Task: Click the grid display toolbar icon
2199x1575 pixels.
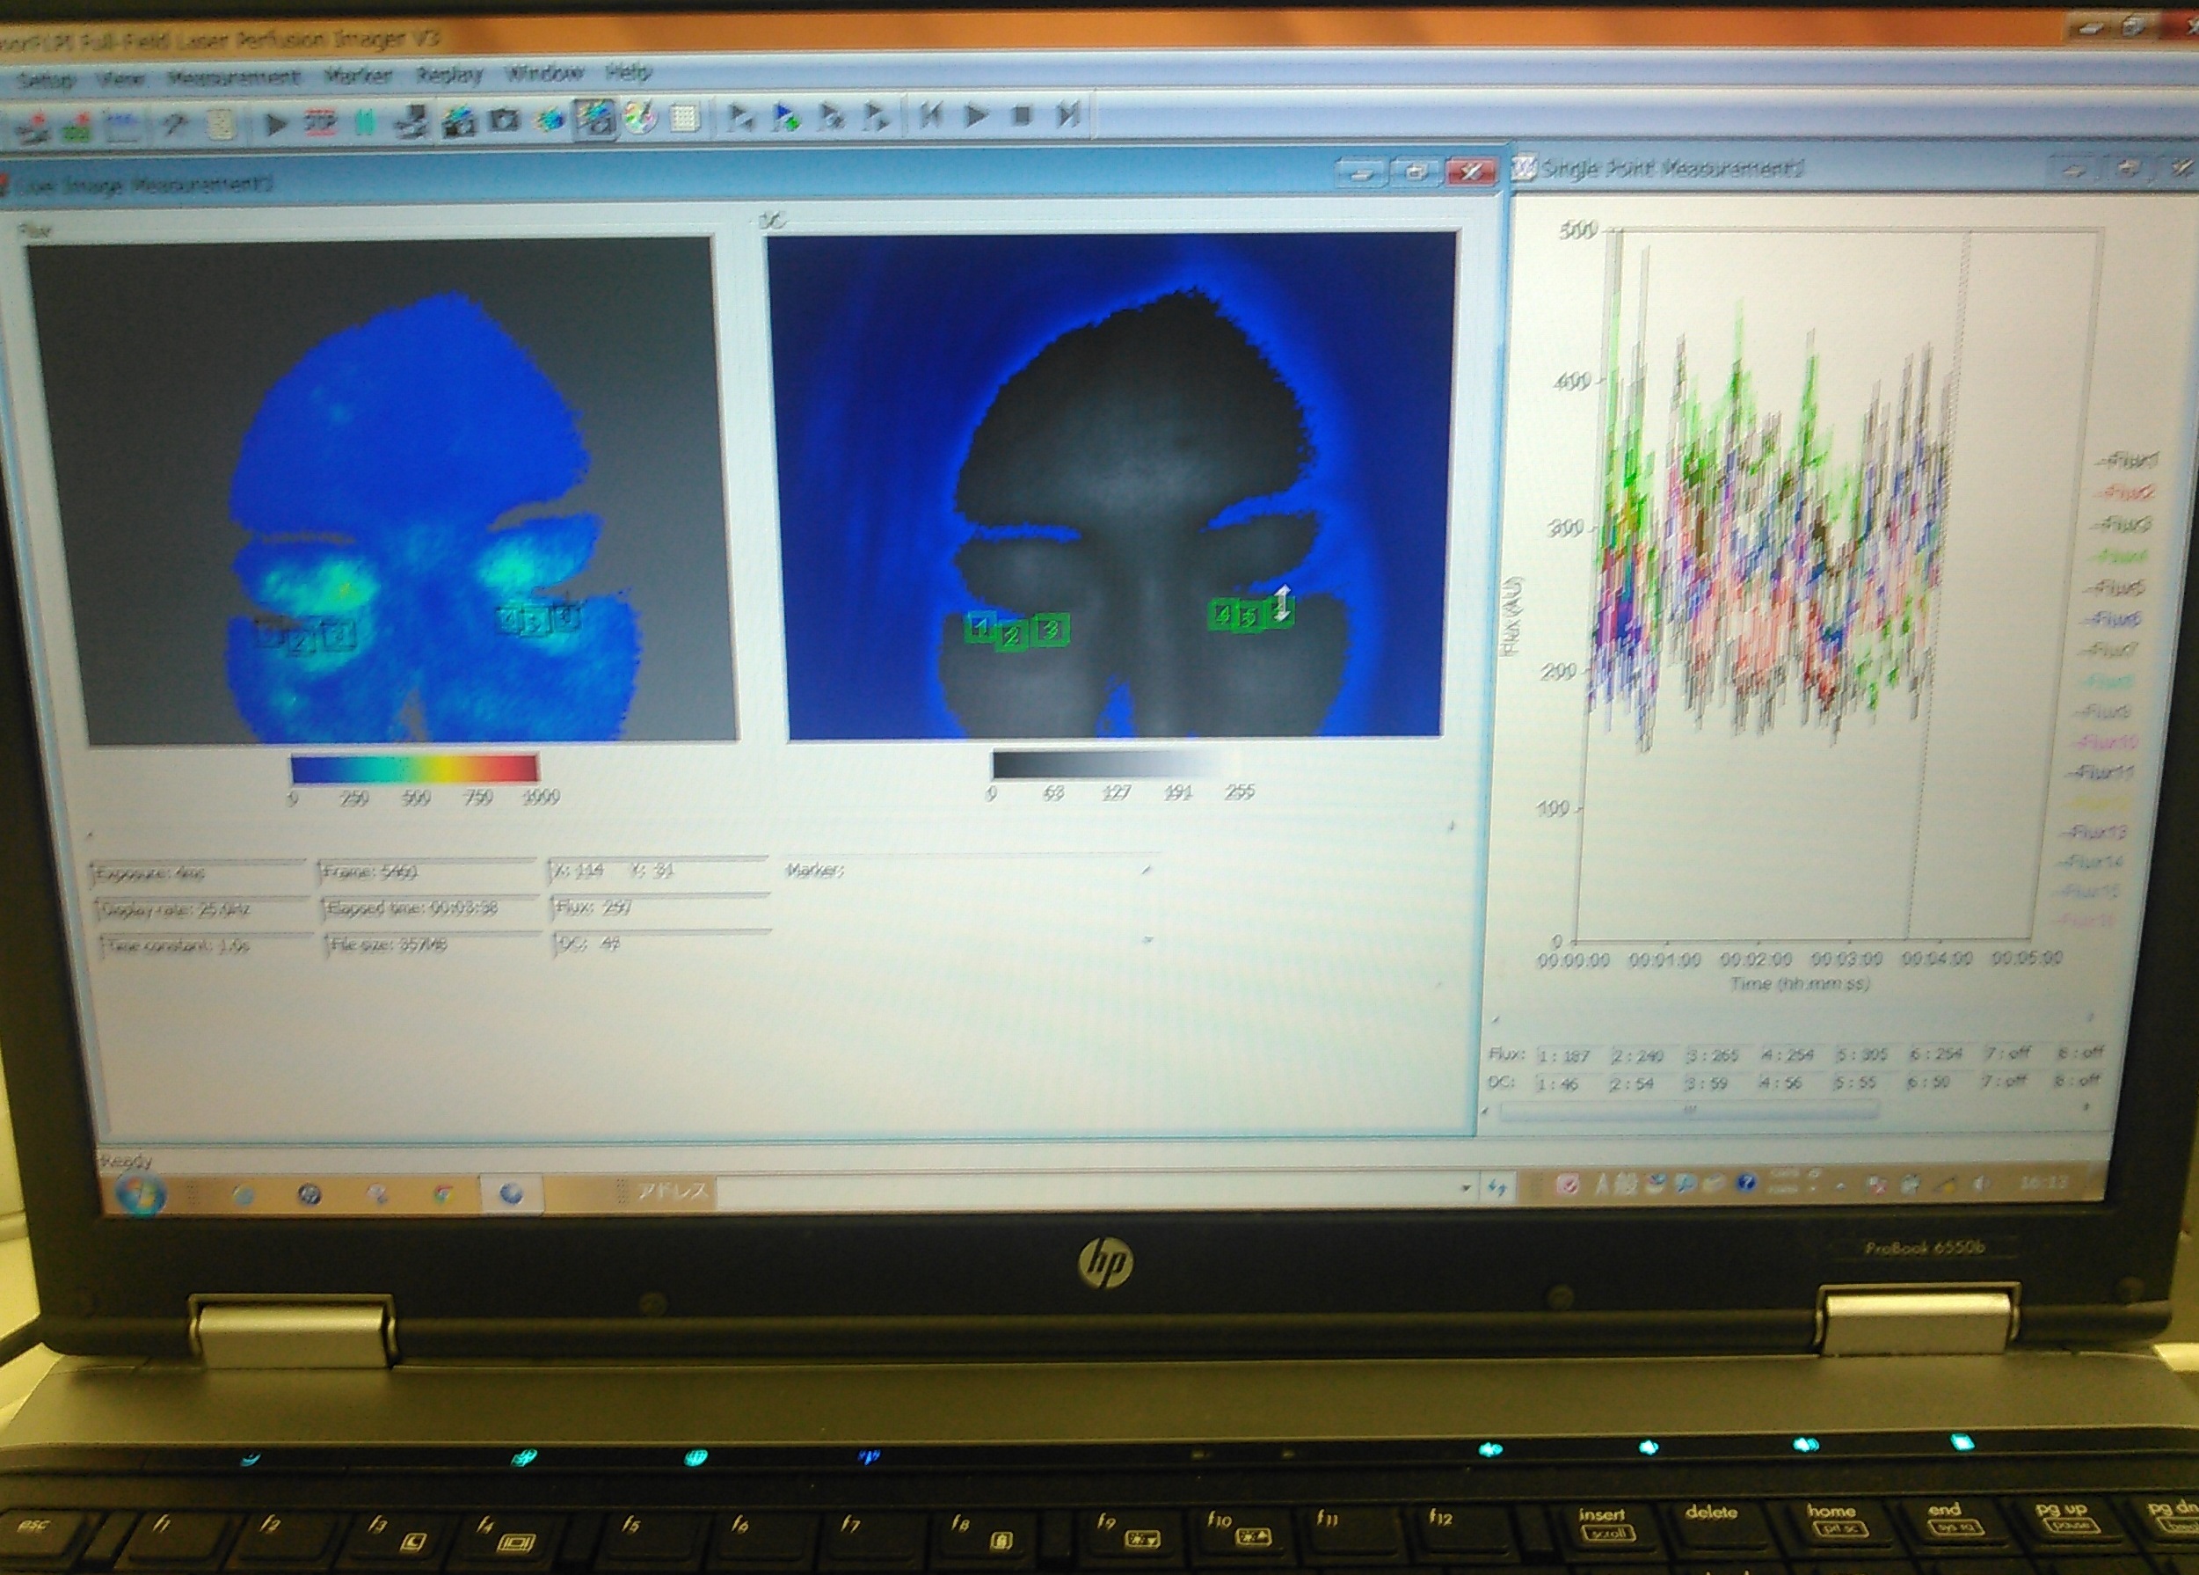Action: tap(685, 119)
